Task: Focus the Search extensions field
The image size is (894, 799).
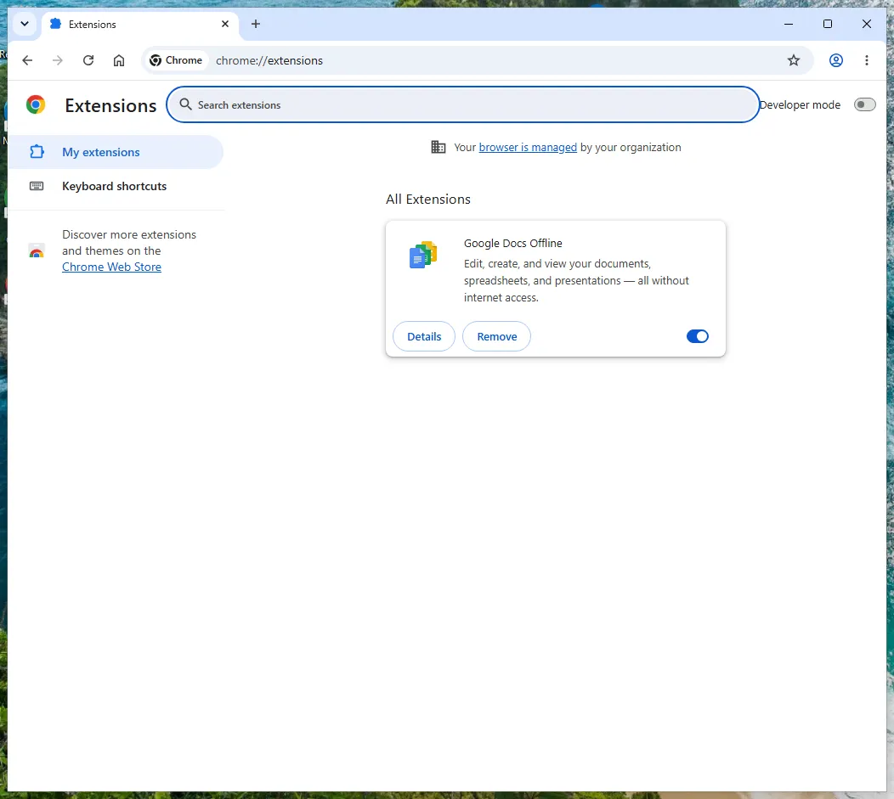Action: (463, 104)
